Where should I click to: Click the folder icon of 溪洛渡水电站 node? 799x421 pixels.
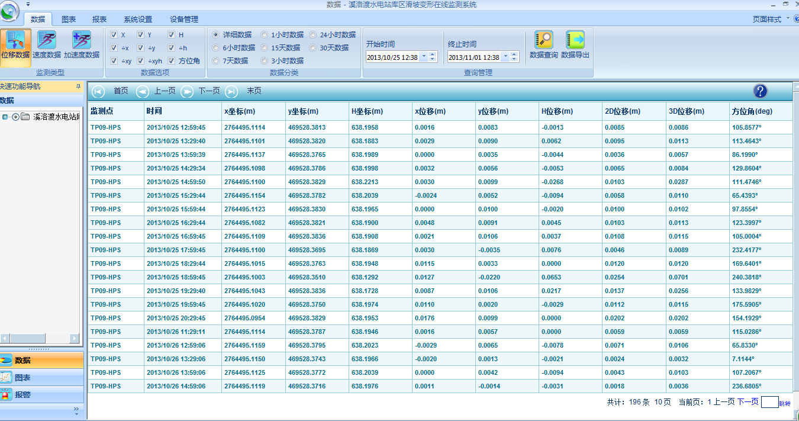pyautogui.click(x=25, y=117)
